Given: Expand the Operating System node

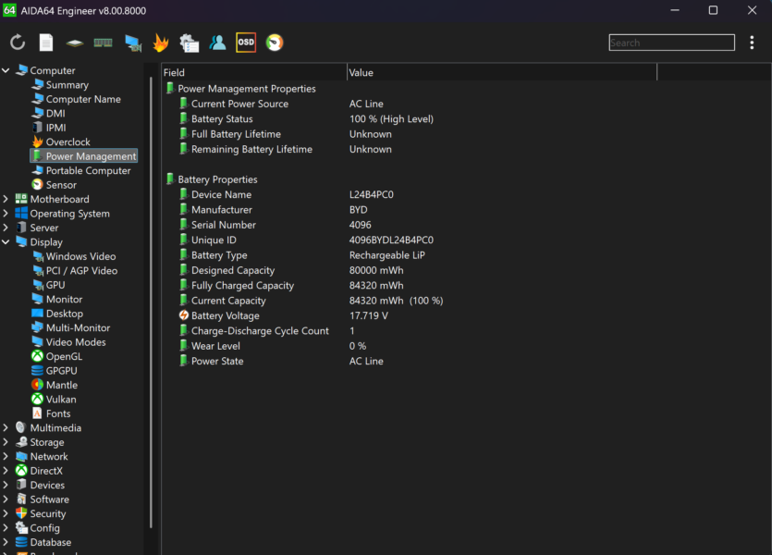Looking at the screenshot, I should coord(6,214).
